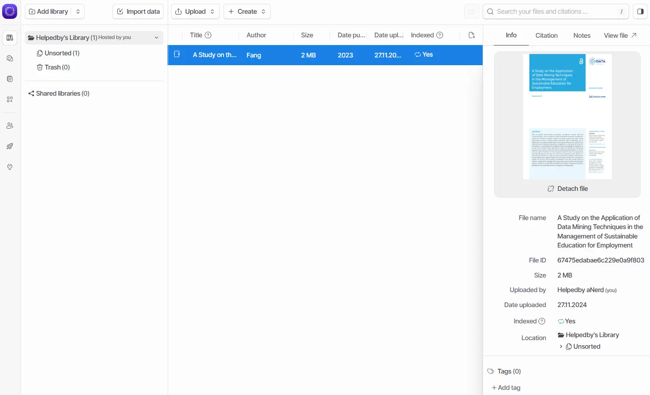
Task: Open the library icon in the left sidebar
Action: point(10,38)
